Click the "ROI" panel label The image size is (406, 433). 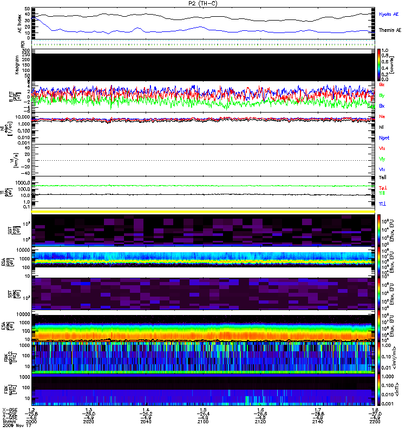[23, 44]
